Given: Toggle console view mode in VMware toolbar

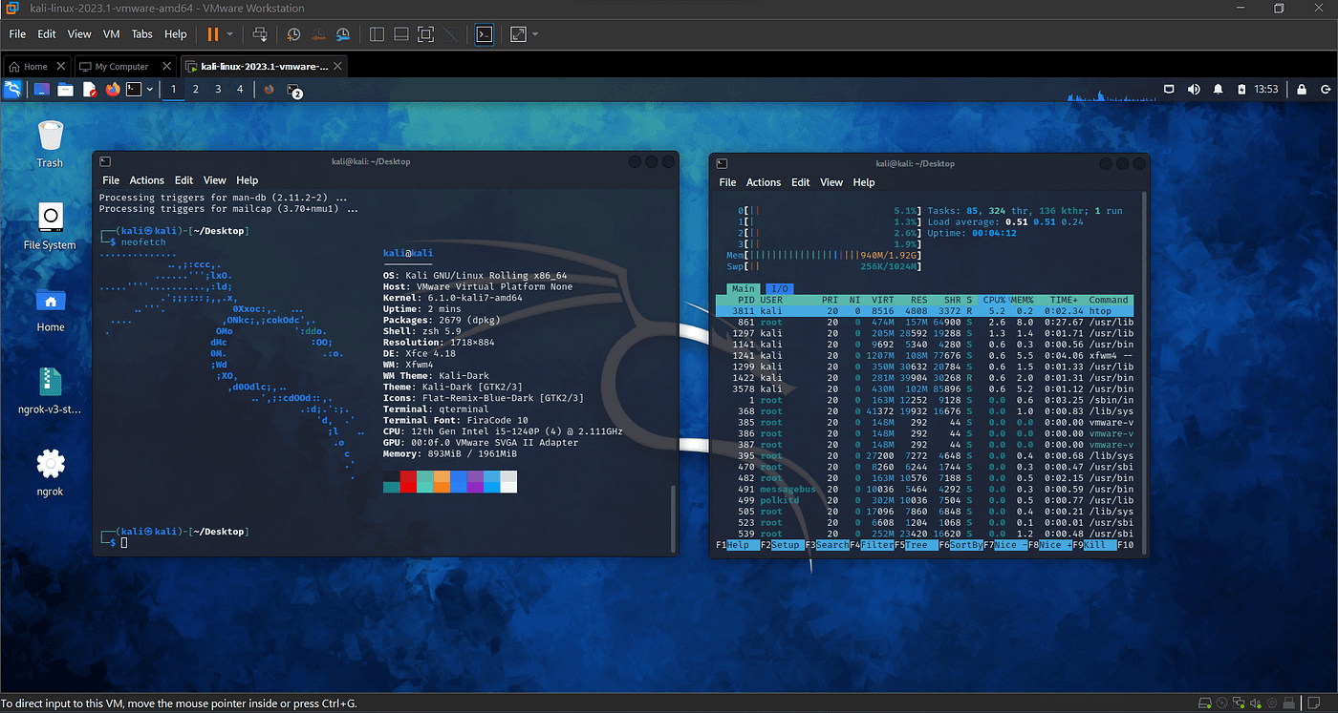Looking at the screenshot, I should 484,33.
